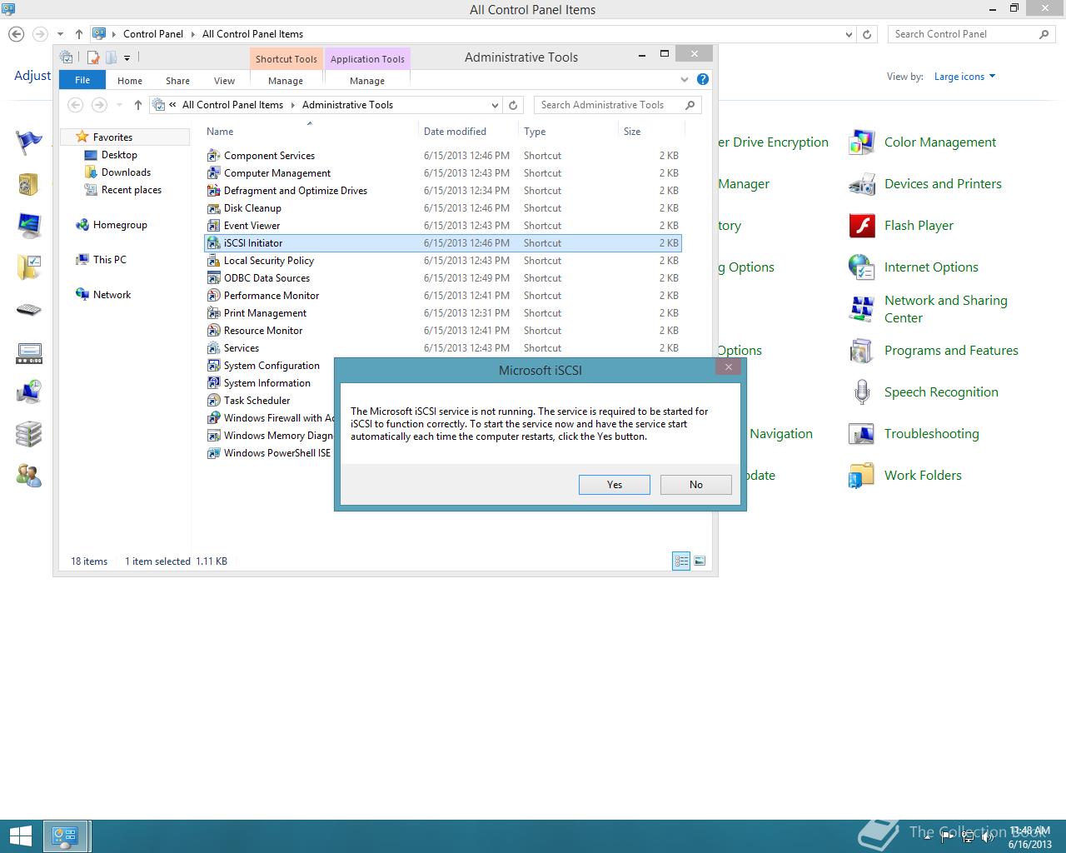Select the System Configuration icon
This screenshot has height=853, width=1066.
pyautogui.click(x=213, y=366)
